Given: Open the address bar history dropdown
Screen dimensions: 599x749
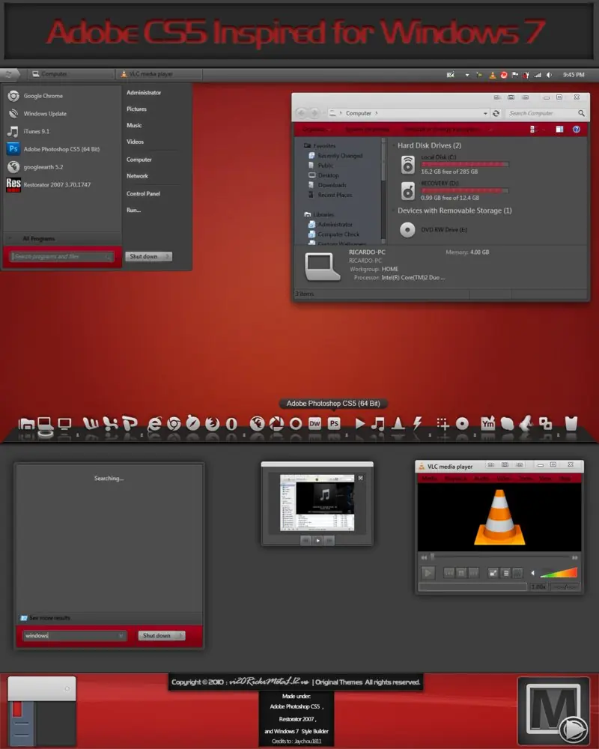Looking at the screenshot, I should tap(484, 113).
